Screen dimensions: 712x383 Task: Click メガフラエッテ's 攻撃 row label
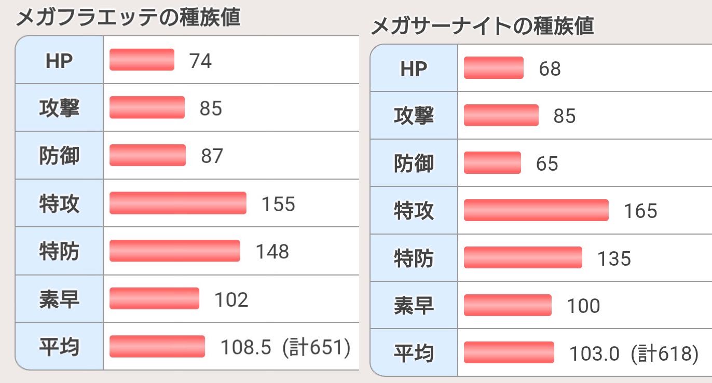coord(59,108)
